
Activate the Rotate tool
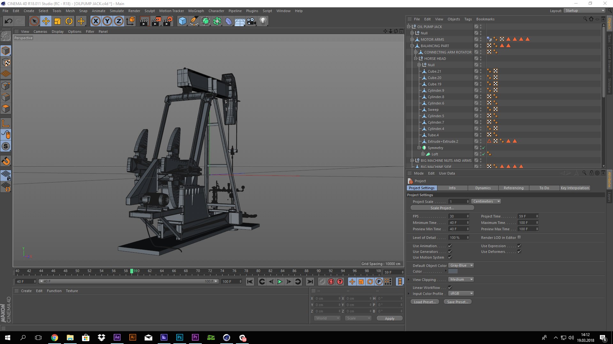click(69, 21)
